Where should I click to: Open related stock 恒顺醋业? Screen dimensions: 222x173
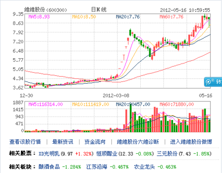(107, 153)
